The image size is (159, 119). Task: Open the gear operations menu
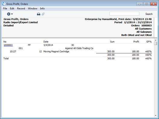click(x=10, y=14)
